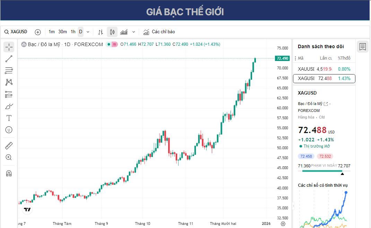The width and height of the screenshot is (371, 228).
Task: Select the measure ruler tool
Action: coord(9,146)
